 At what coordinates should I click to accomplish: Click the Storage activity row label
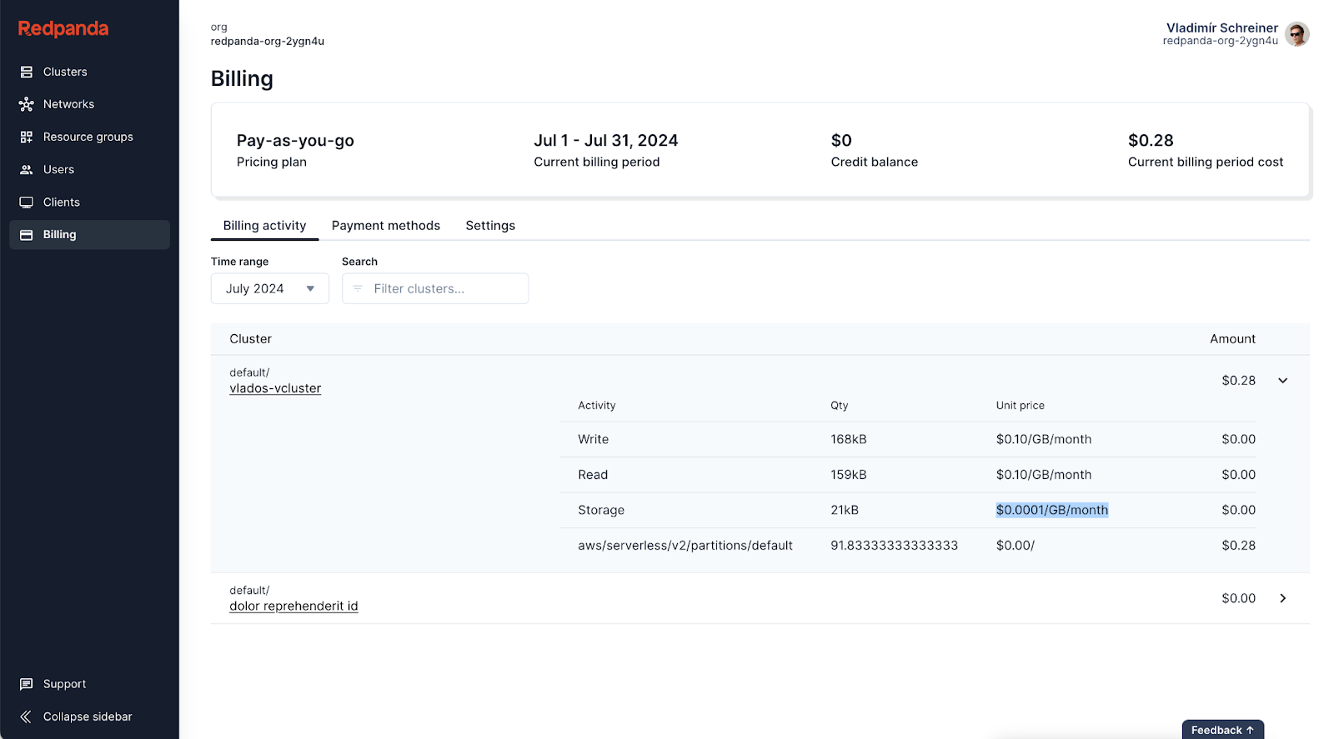601,510
